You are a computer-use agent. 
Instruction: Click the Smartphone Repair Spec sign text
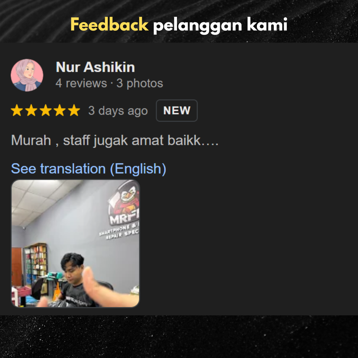(119, 231)
